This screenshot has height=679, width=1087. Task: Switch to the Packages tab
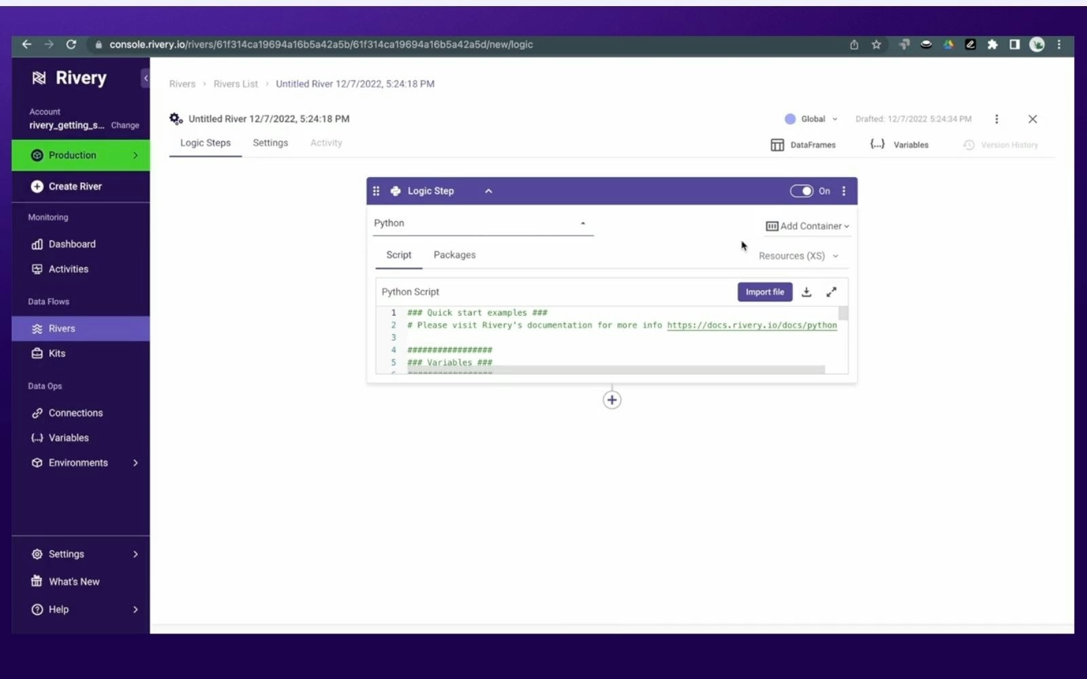(455, 255)
